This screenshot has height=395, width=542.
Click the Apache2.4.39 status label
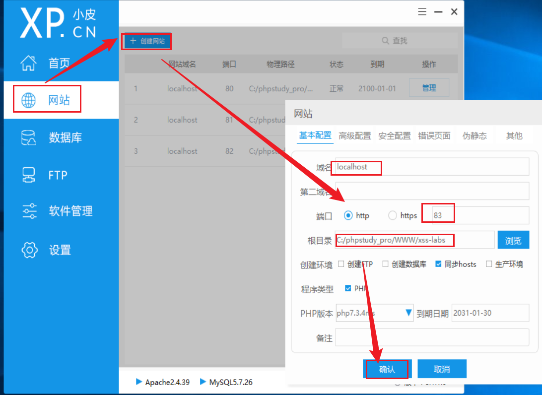167,382
